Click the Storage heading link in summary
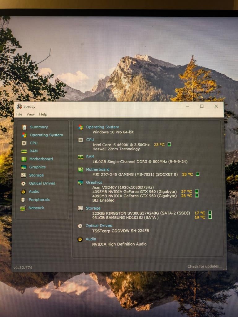The height and width of the screenshot is (317, 238). [93, 208]
